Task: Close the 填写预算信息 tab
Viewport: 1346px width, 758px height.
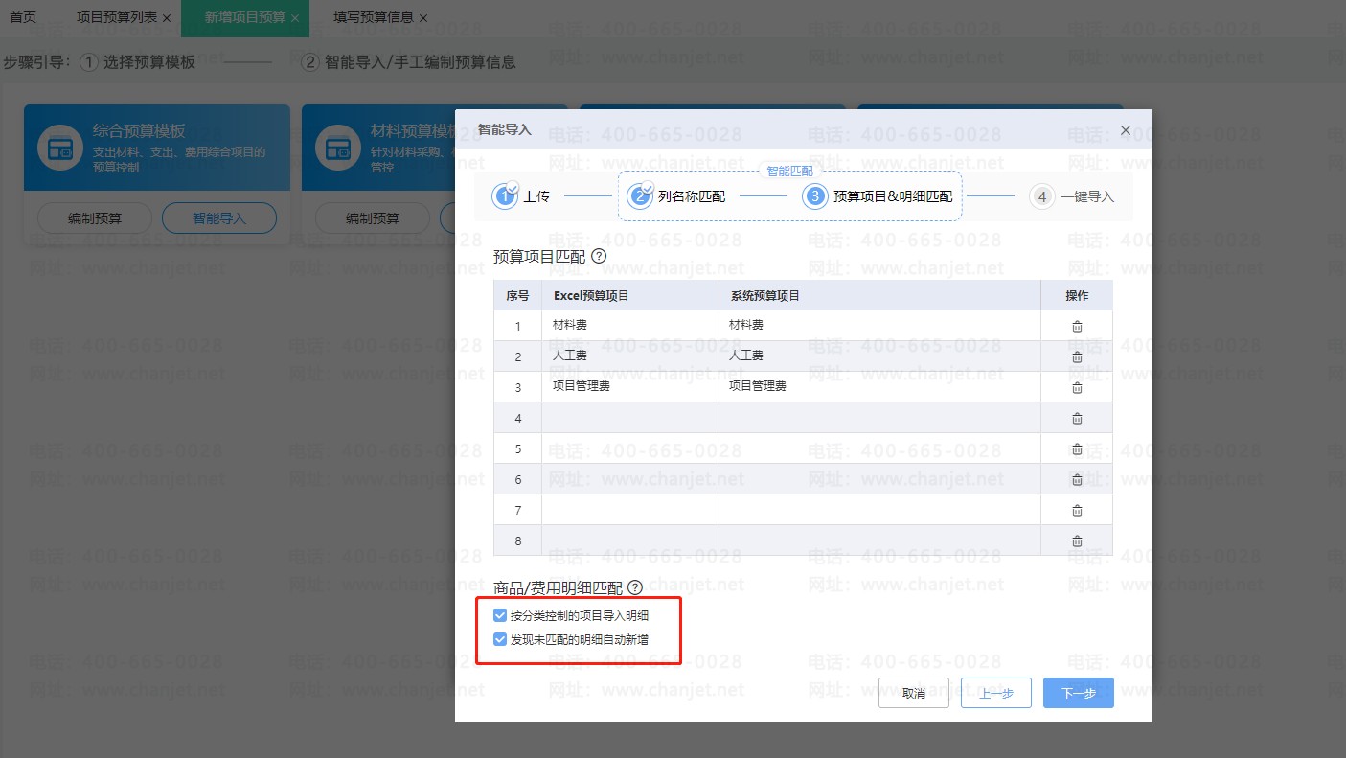Action: [423, 18]
